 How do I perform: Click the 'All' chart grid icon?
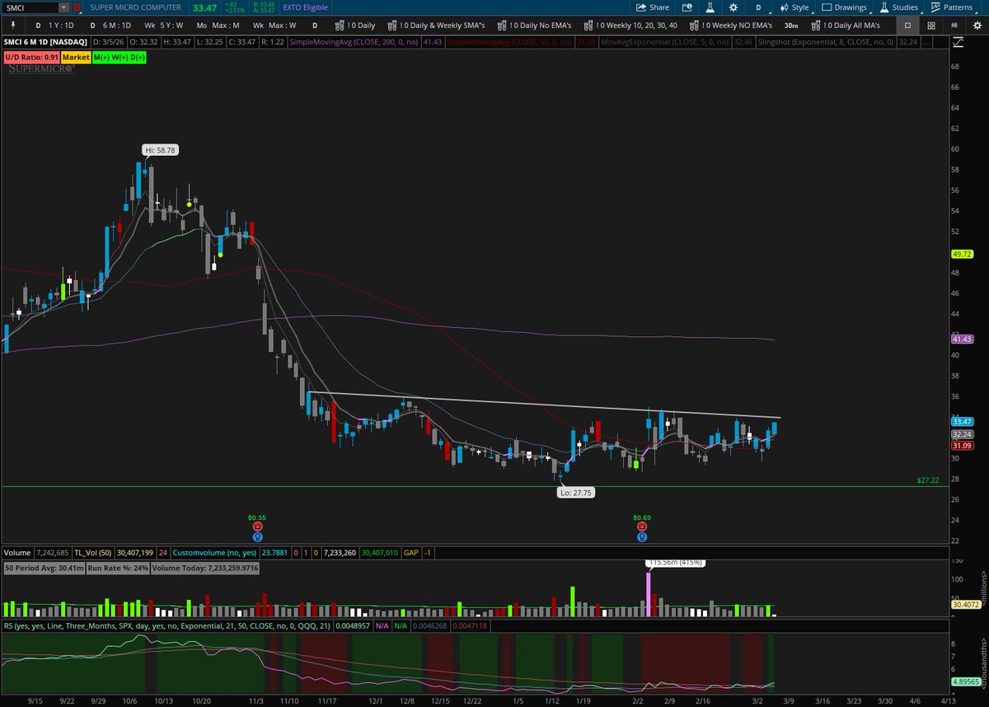[x=954, y=26]
